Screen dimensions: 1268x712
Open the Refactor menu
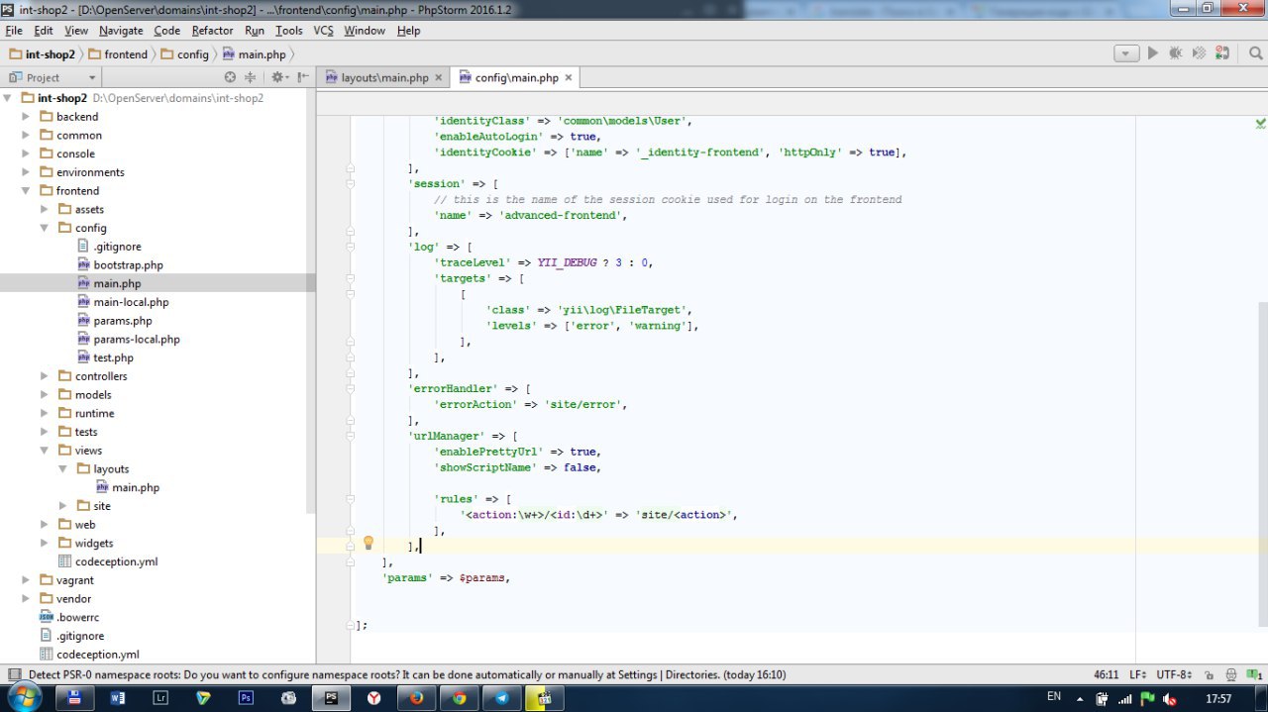click(x=212, y=31)
